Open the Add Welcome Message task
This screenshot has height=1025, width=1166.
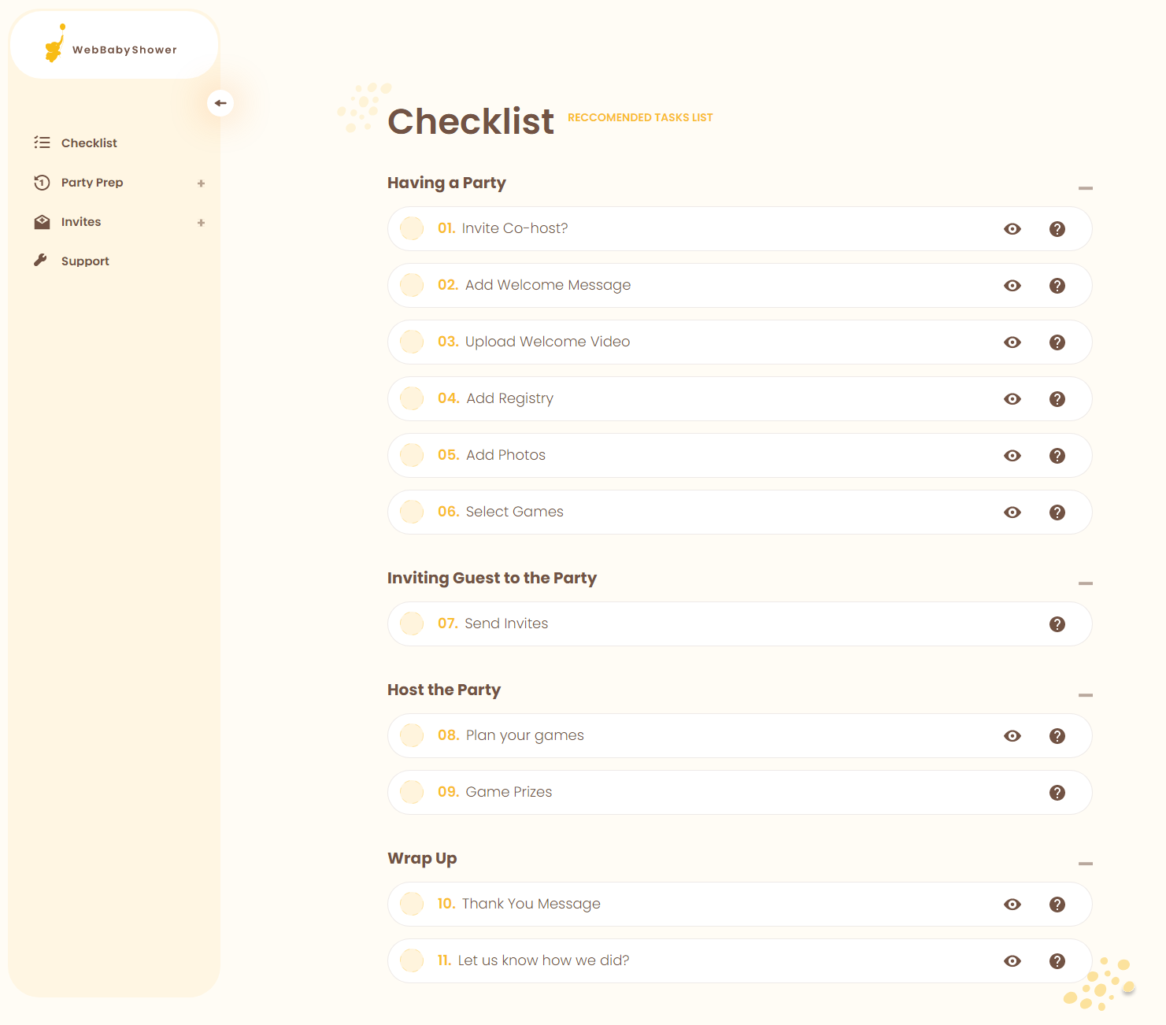[739, 285]
